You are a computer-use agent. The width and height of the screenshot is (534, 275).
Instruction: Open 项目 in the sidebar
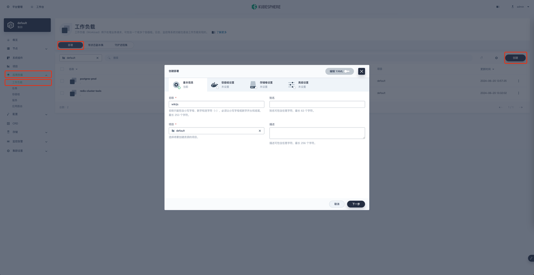[x=15, y=66]
